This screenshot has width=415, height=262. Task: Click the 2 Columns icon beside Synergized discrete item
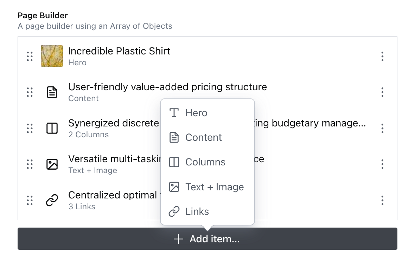click(52, 128)
